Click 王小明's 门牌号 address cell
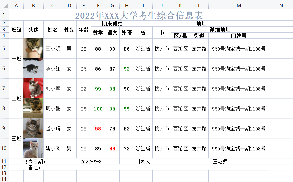Viewport: 293px width, 182px height. [x=239, y=49]
